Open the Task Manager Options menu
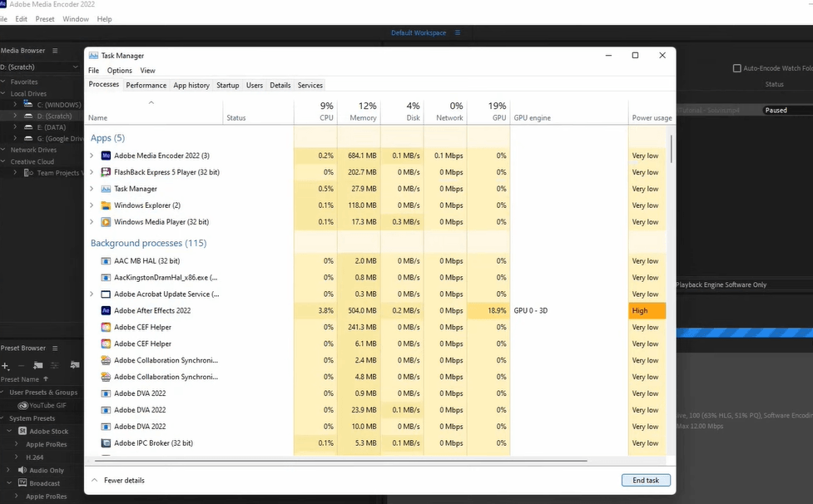Screen dimensions: 813x504 (119, 71)
